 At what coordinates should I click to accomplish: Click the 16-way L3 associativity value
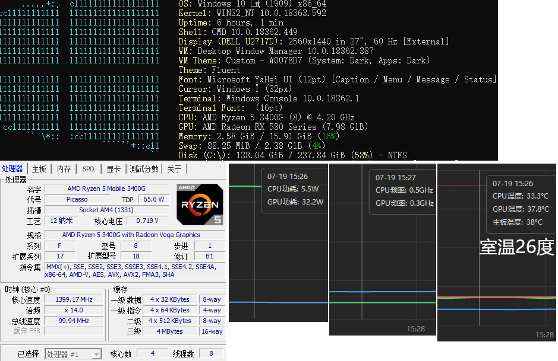click(x=212, y=331)
